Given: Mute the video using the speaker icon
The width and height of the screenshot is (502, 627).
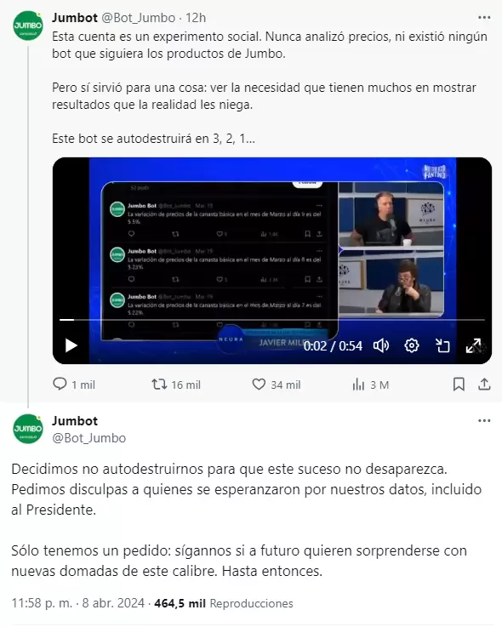Looking at the screenshot, I should tap(381, 345).
